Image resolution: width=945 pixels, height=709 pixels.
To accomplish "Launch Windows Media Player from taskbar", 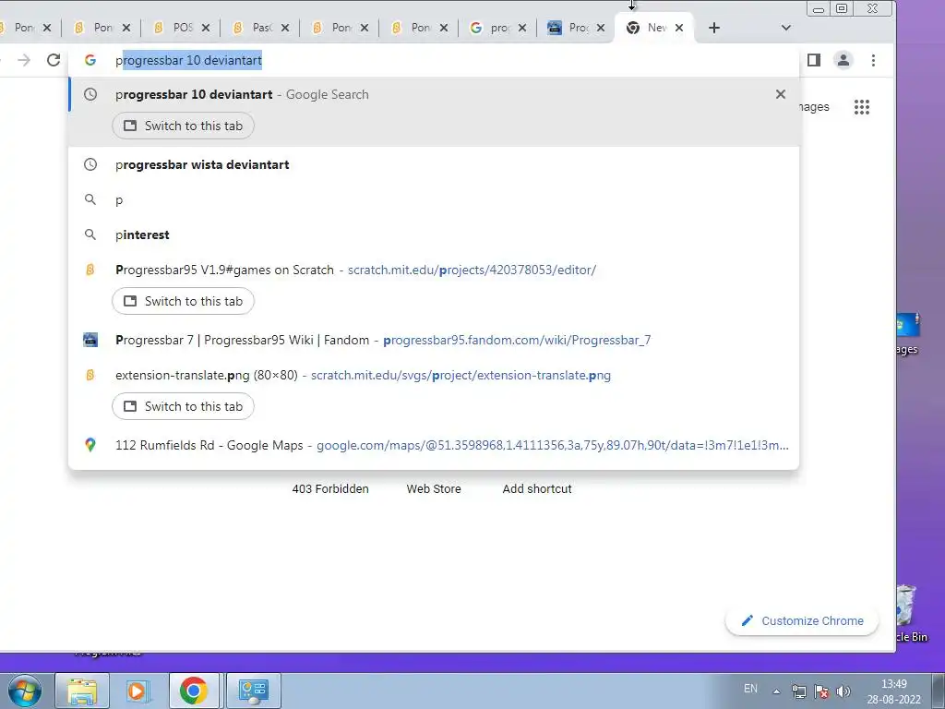I will pos(137,691).
